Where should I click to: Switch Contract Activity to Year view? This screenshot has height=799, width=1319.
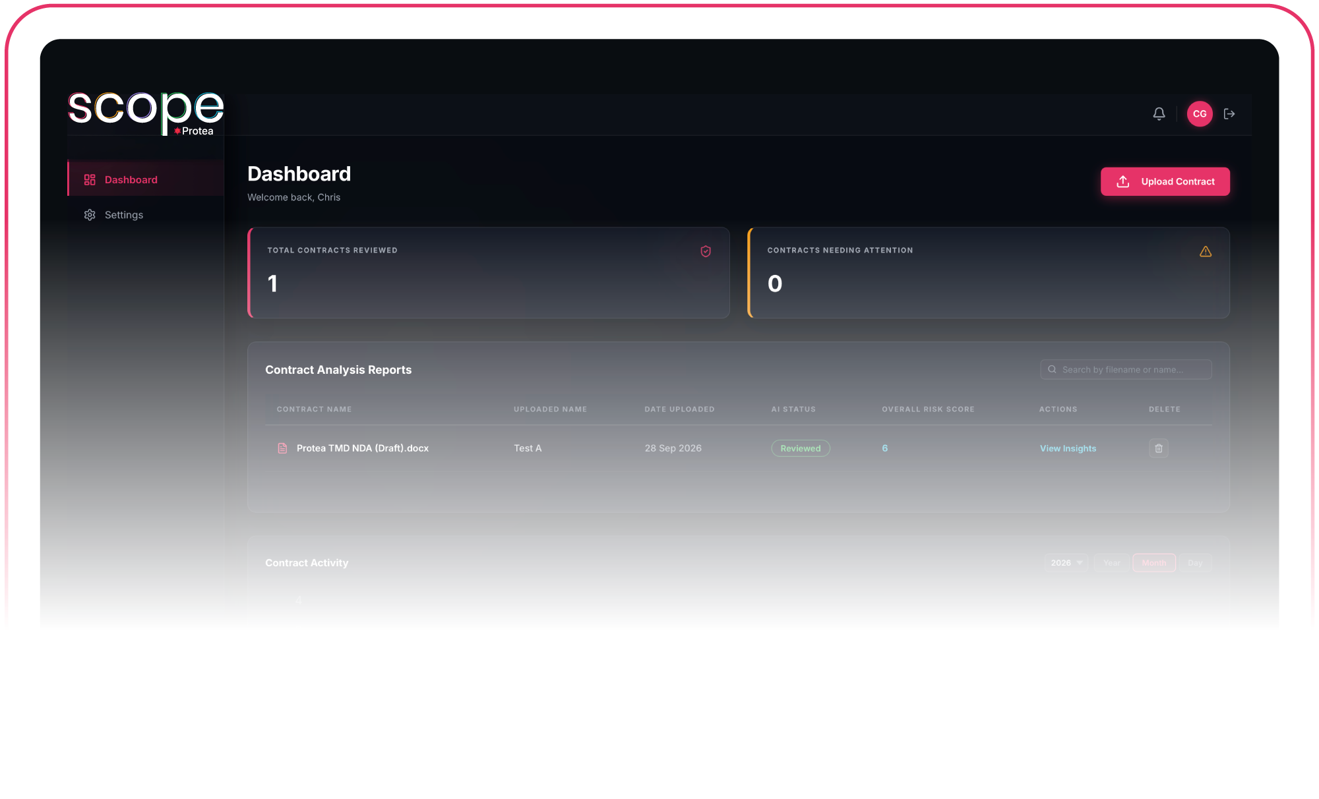(1112, 563)
